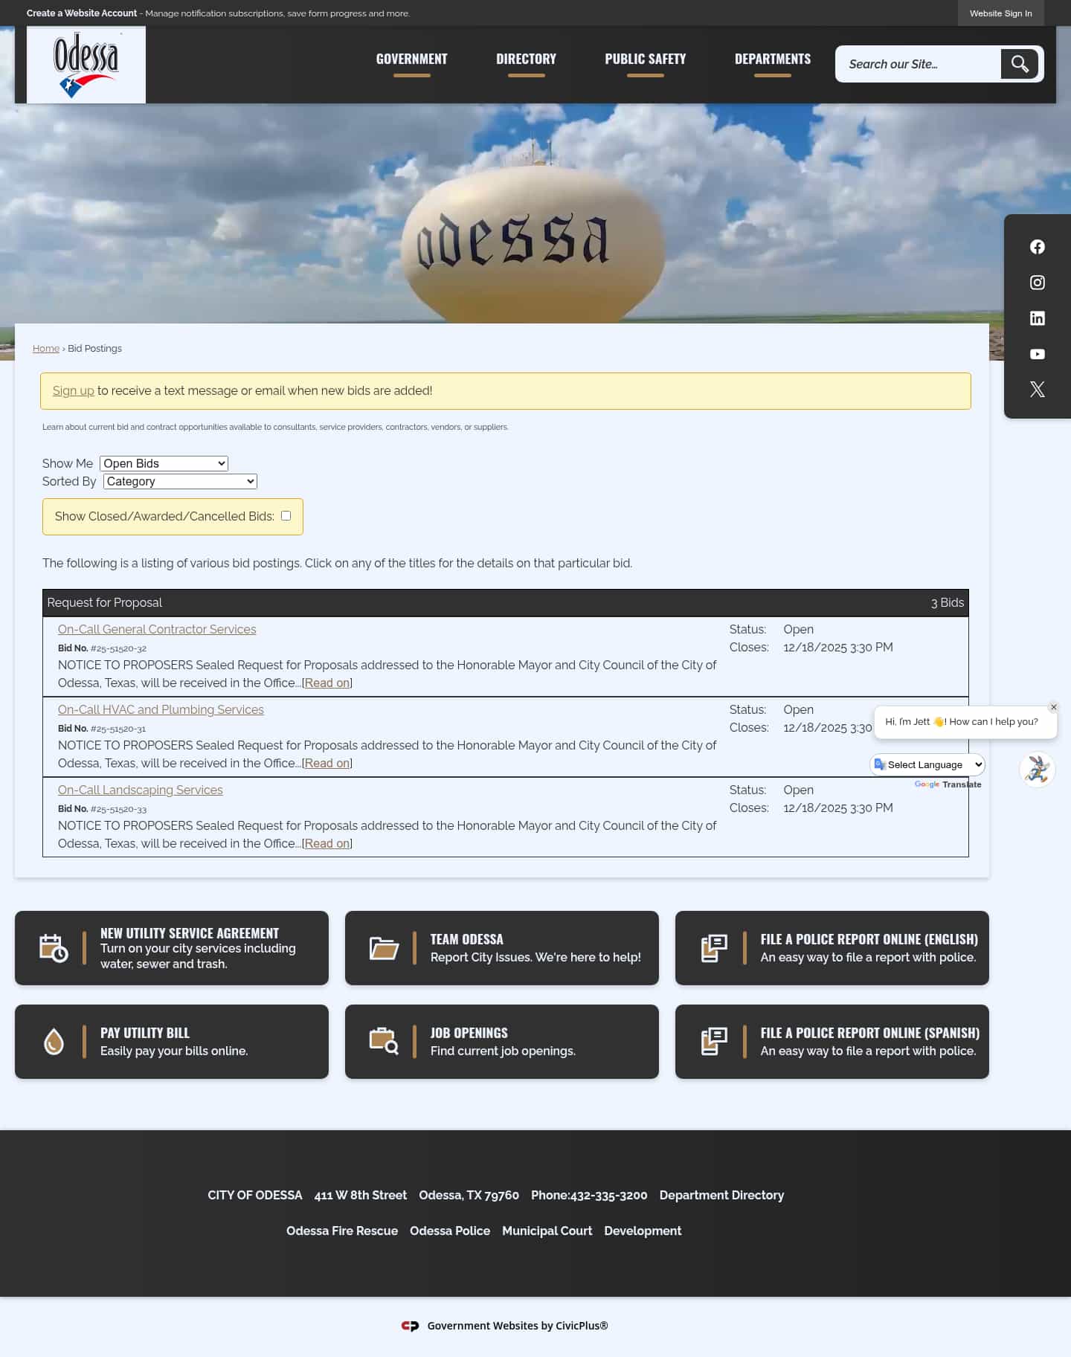This screenshot has width=1071, height=1357.
Task: Open the X (Twitter) social icon
Action: [1037, 389]
